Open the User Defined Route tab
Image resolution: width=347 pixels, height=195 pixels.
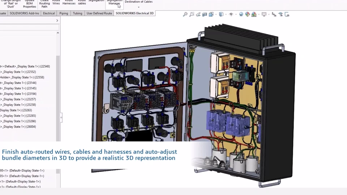click(99, 13)
